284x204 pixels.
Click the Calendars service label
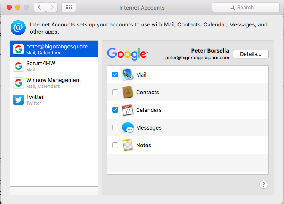[149, 110]
